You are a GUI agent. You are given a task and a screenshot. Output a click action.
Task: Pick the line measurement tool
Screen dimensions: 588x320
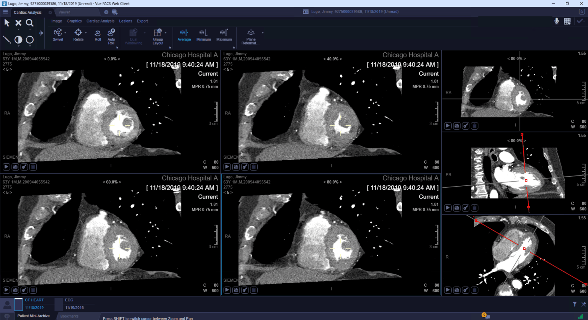[7, 40]
